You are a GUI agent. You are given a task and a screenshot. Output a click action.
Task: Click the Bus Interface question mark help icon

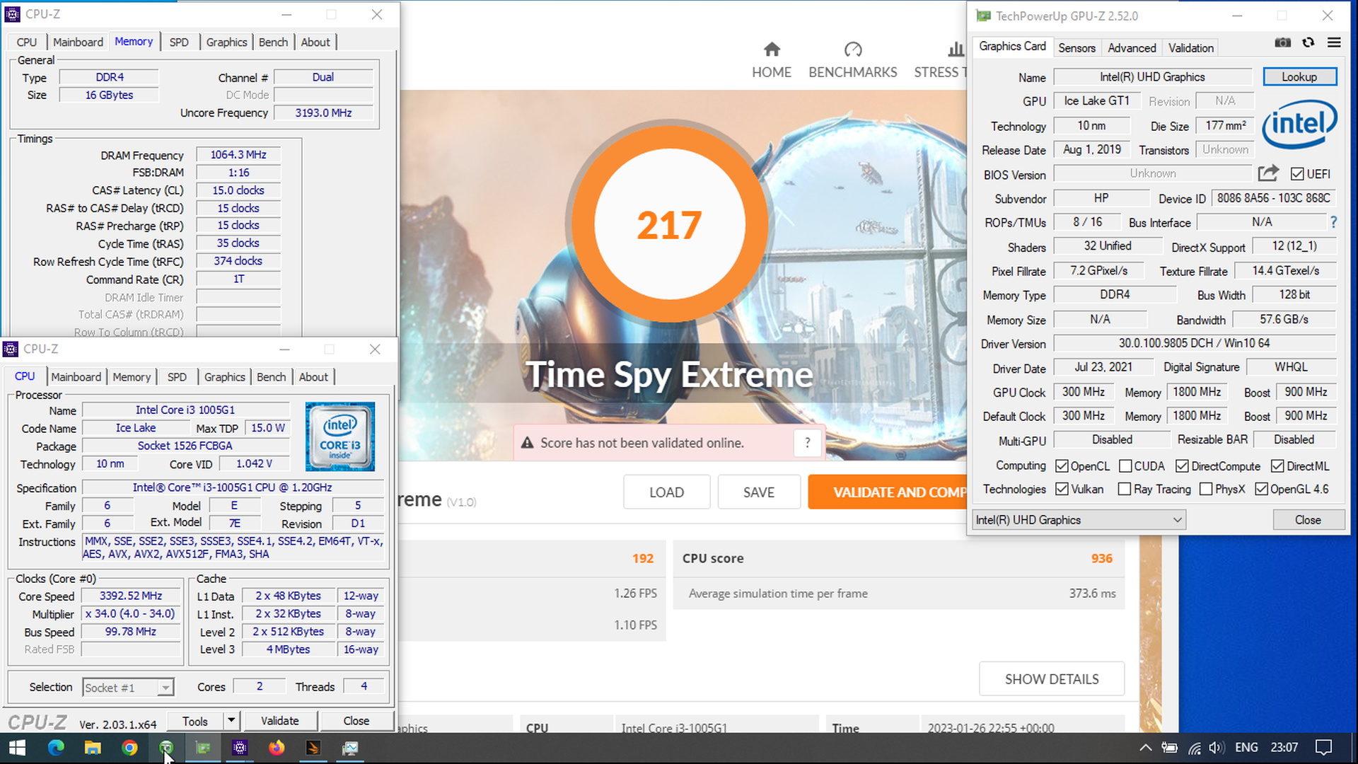[x=1333, y=222]
